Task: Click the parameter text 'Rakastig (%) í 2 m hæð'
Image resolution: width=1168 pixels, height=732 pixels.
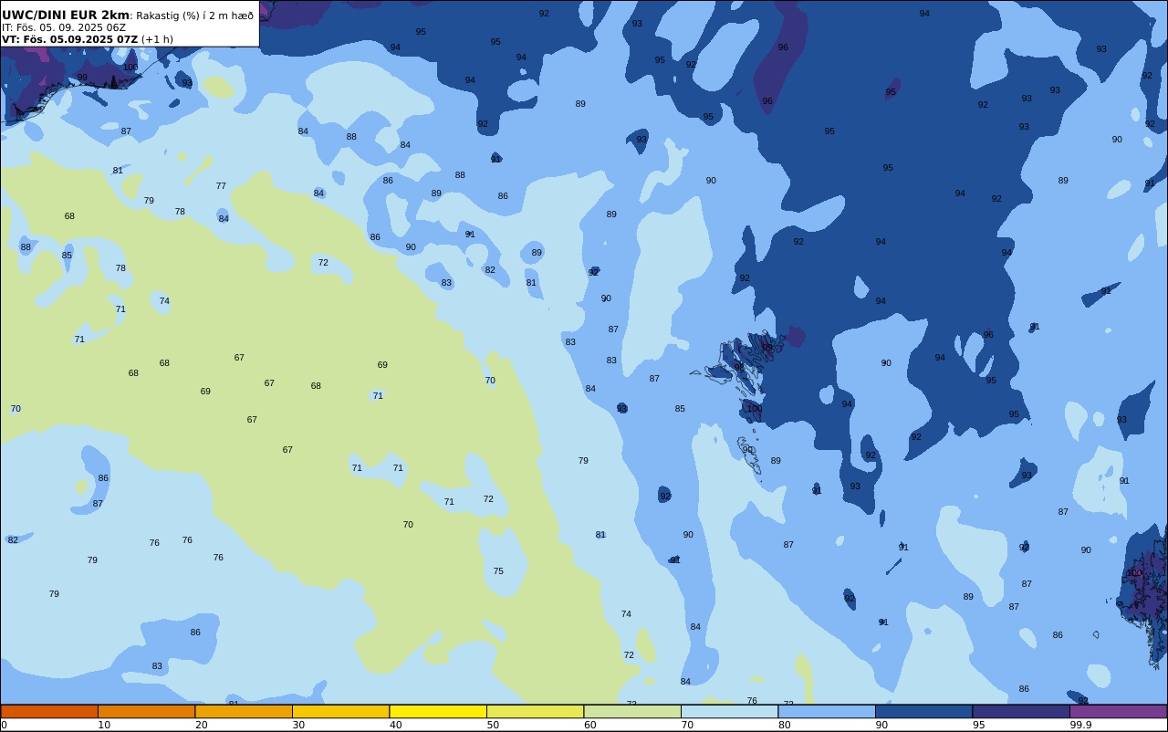Action: point(195,16)
